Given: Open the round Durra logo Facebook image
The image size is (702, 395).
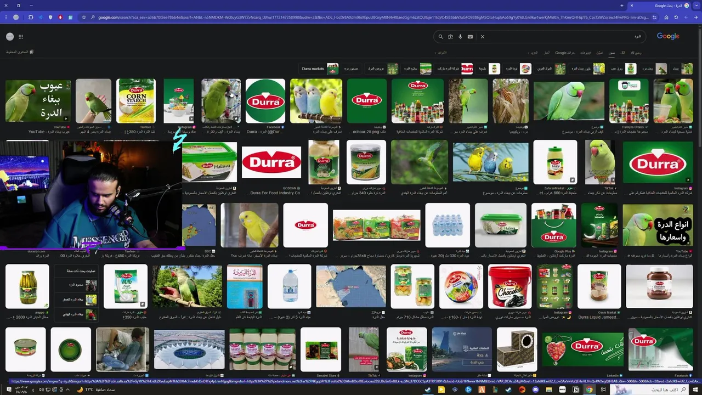Looking at the screenshot, I should (265, 101).
